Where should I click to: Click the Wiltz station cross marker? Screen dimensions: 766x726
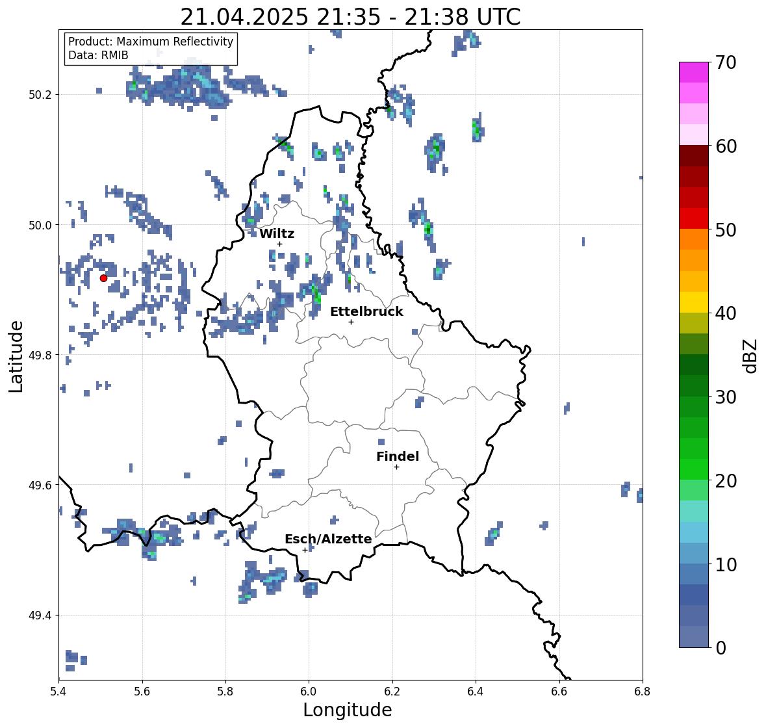coord(279,244)
